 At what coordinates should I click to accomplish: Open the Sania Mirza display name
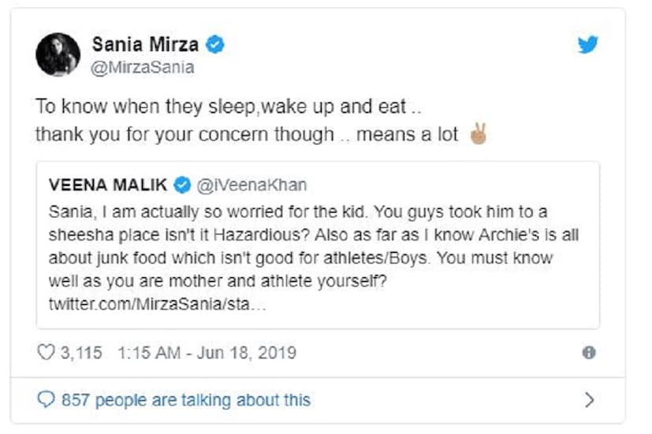147,44
